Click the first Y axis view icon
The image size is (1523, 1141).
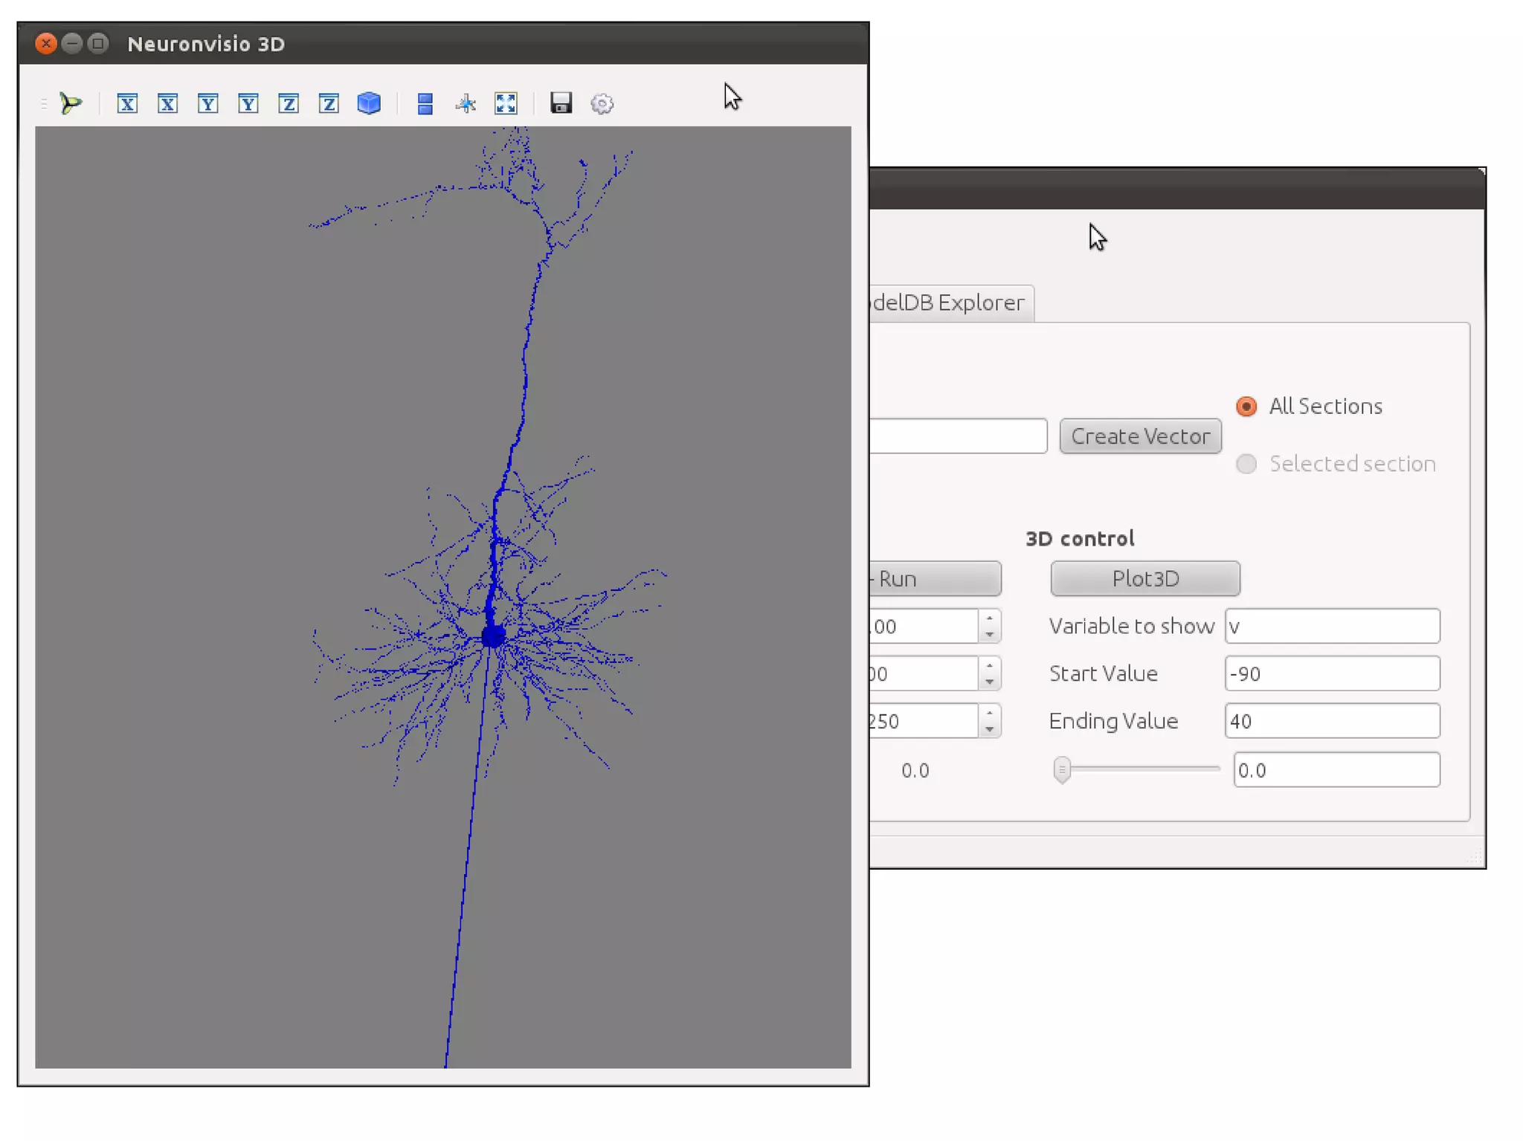207,103
